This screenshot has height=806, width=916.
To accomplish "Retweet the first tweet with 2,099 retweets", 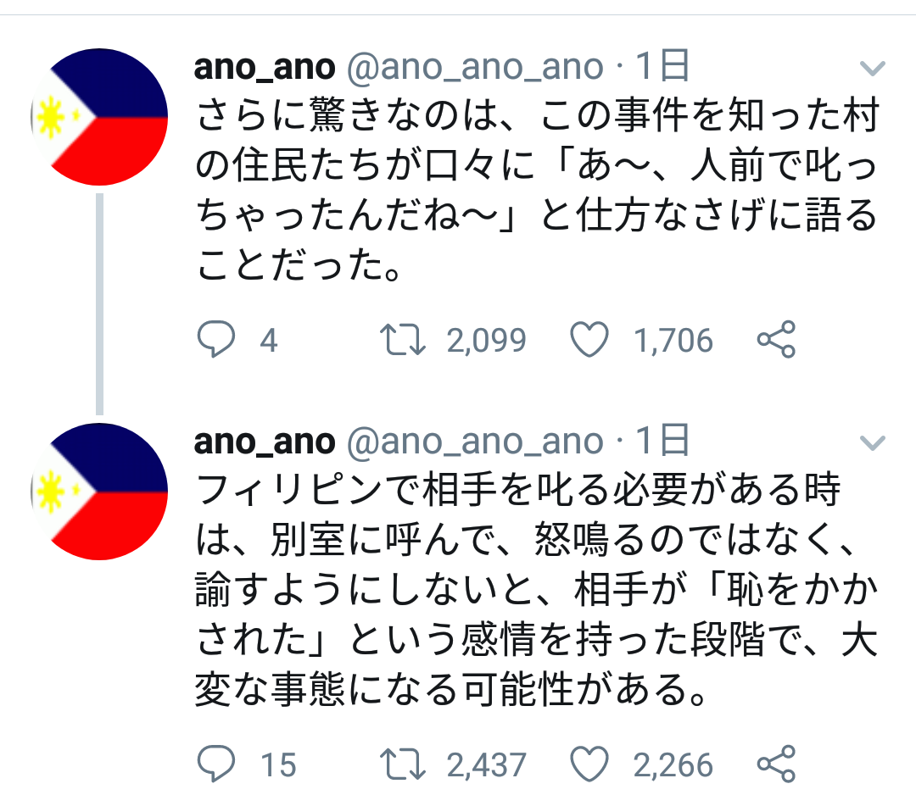I will (403, 340).
